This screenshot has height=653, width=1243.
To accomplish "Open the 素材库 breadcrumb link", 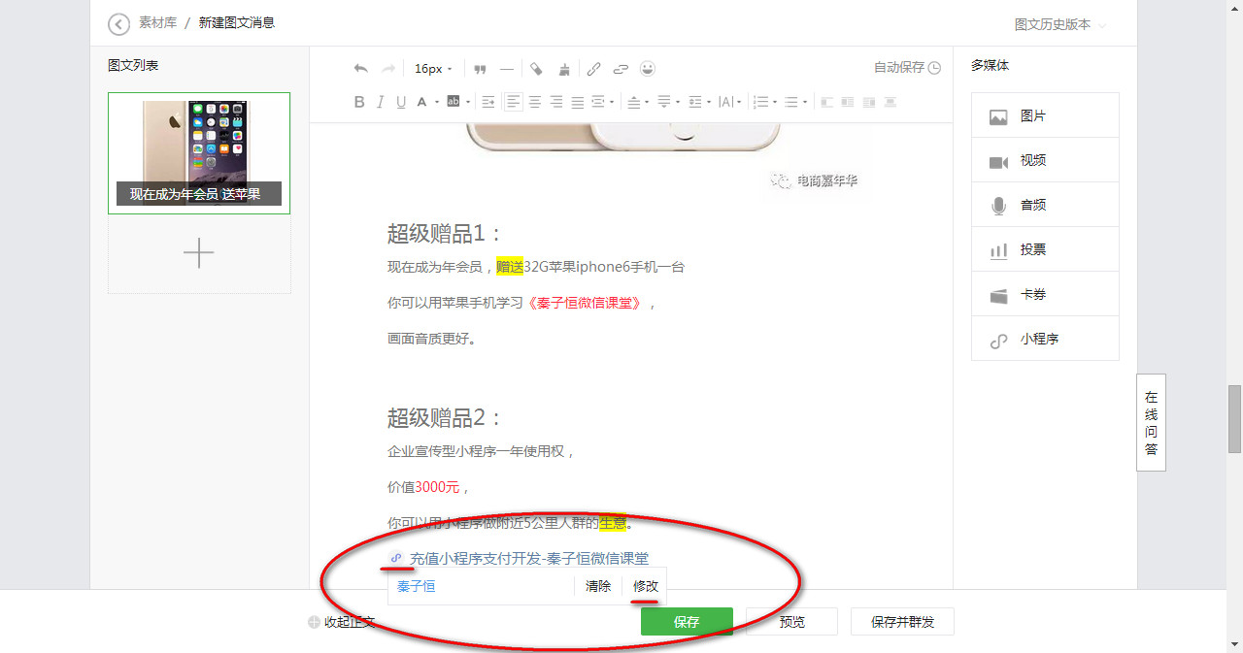I will 157,22.
